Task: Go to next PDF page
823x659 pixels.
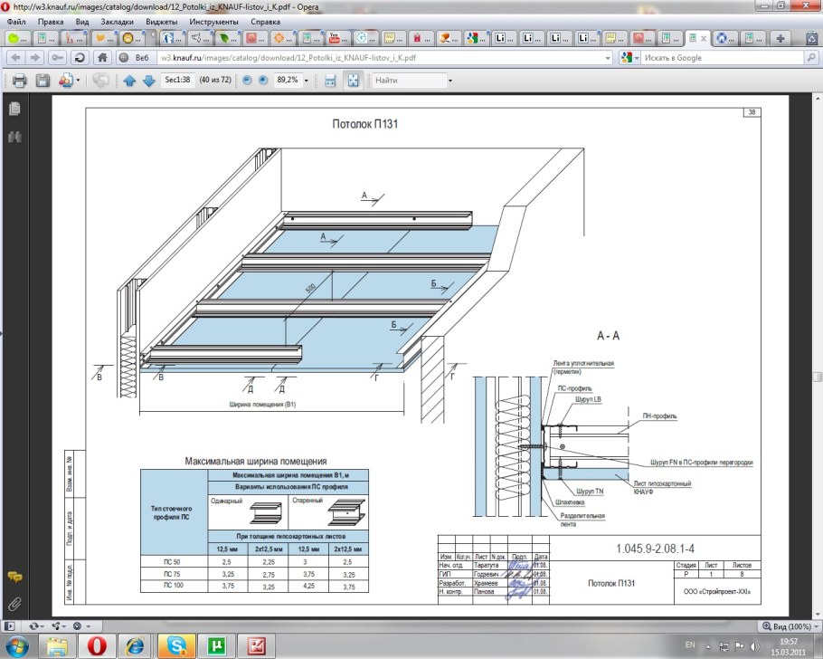Action: (148, 81)
